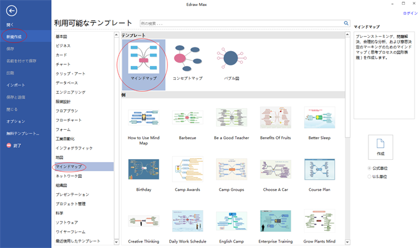Select ネットワーク図 category
The width and height of the screenshot is (420, 248).
(69, 176)
